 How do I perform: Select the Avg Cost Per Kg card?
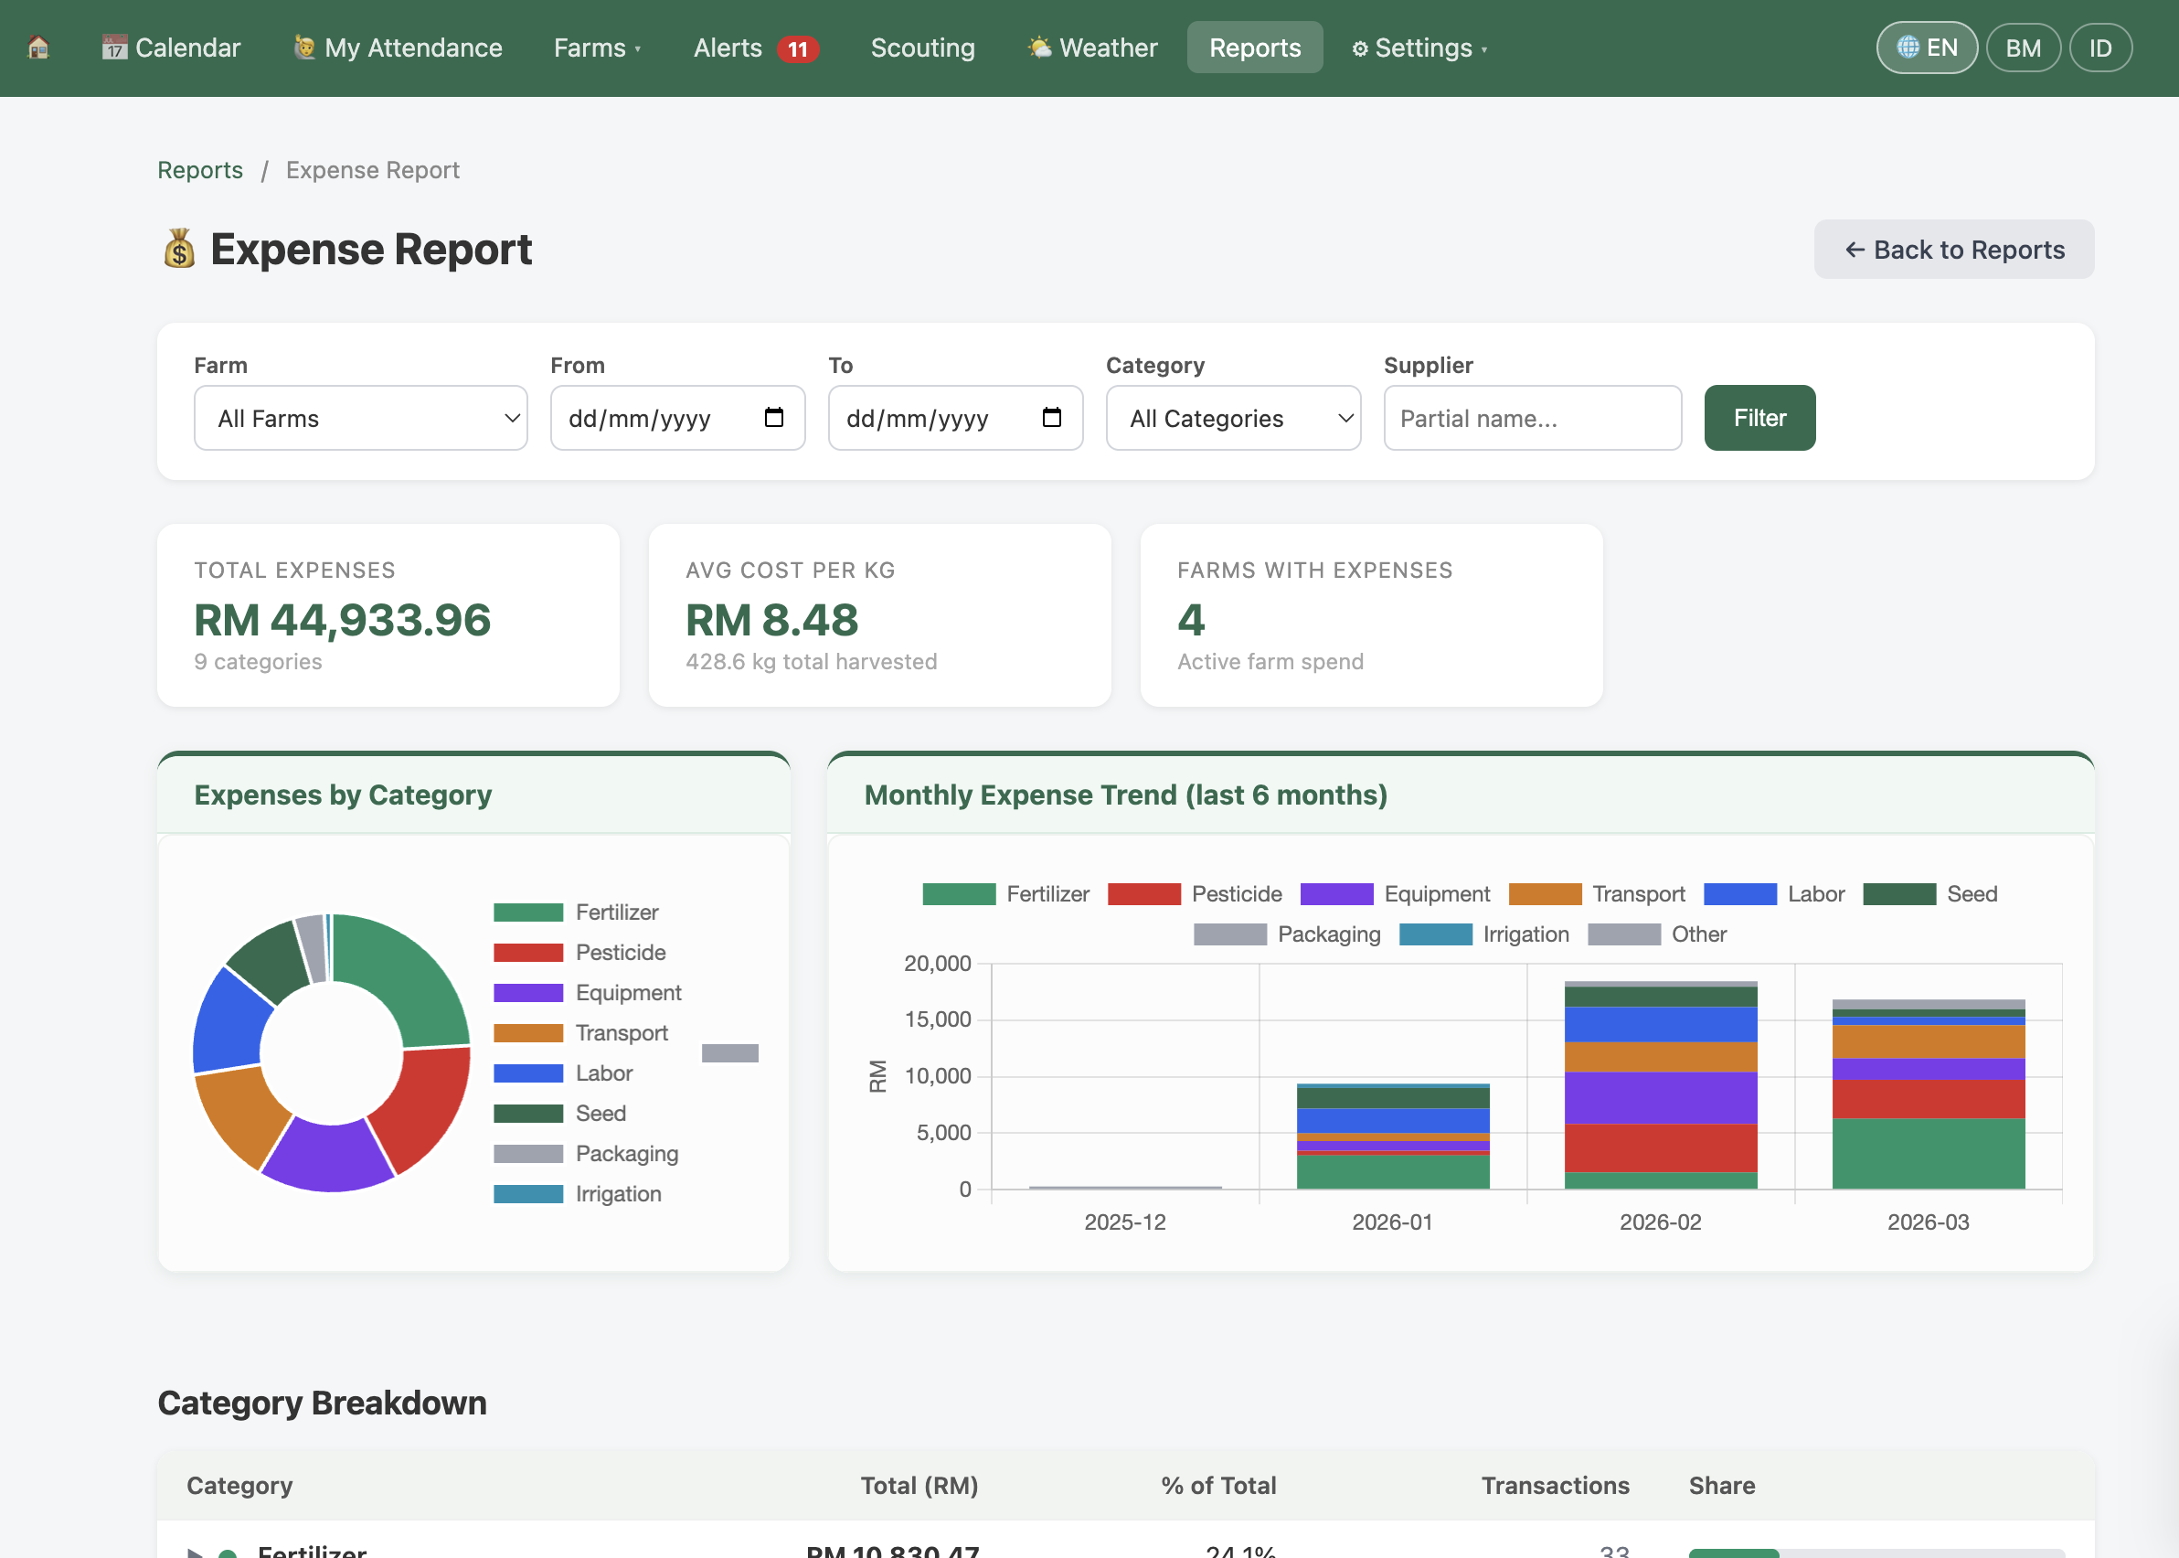(x=879, y=615)
